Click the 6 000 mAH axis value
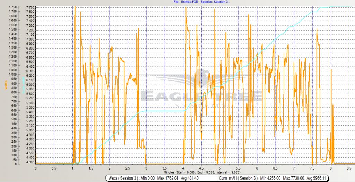355x182 pixels. tap(30, 84)
